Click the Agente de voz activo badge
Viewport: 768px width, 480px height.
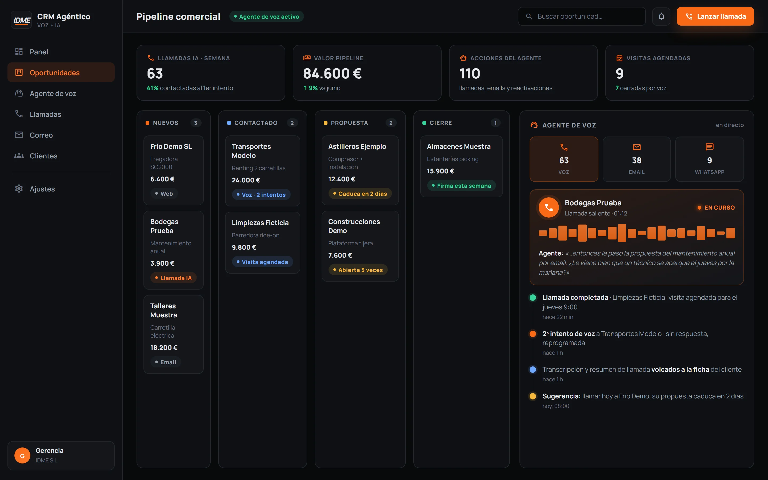[267, 17]
